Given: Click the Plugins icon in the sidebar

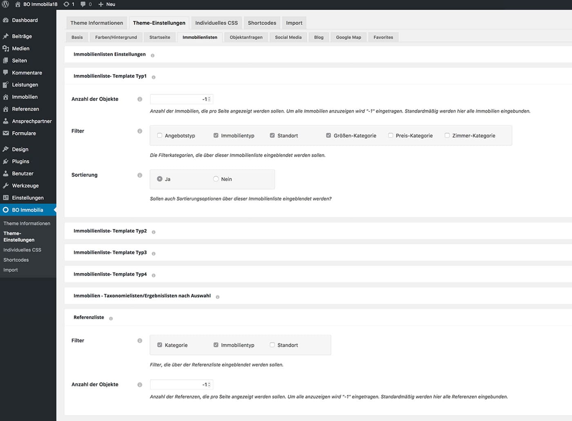Looking at the screenshot, I should coord(6,161).
